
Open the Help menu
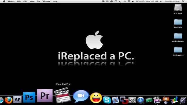click(x=55, y=1)
